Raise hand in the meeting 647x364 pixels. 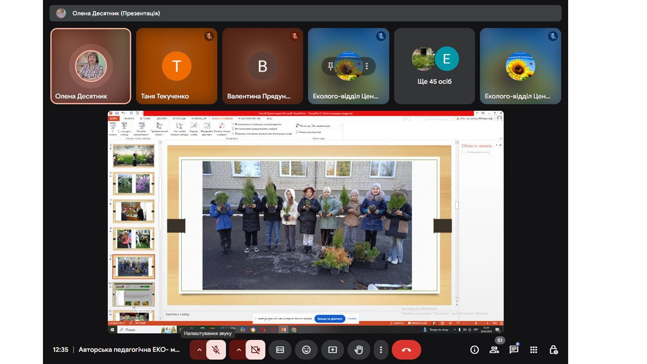tap(359, 349)
